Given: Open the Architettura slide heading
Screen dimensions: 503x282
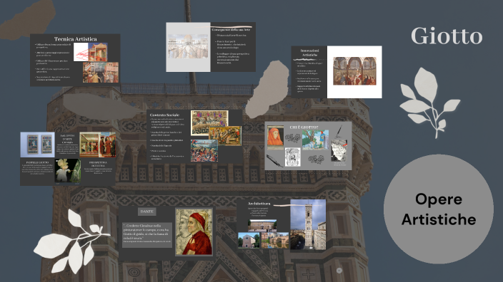Looking at the screenshot, I should click(259, 204).
